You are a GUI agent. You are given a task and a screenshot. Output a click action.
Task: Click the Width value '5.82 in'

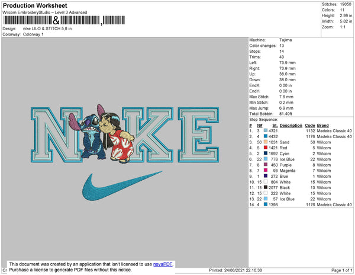click(x=346, y=21)
